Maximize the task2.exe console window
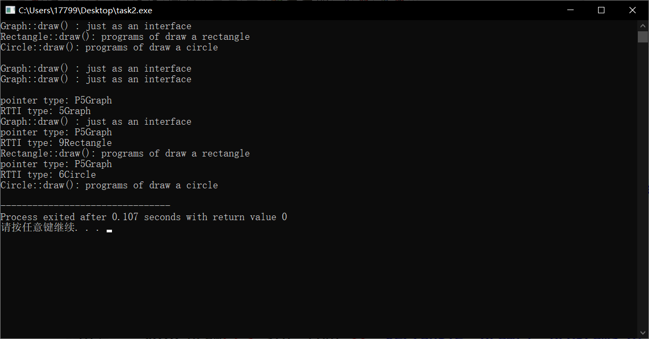Image resolution: width=649 pixels, height=339 pixels. [x=601, y=10]
